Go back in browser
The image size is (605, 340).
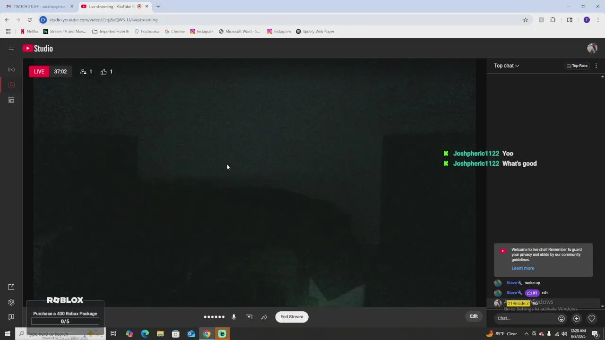(7, 20)
